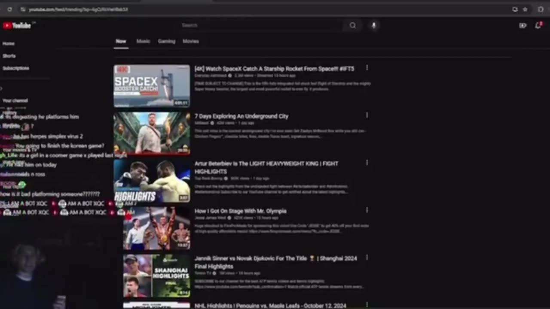Switch to the Movies tab
The width and height of the screenshot is (550, 309).
[190, 41]
